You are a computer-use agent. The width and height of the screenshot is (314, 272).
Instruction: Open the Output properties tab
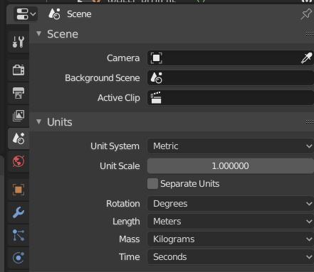(19, 93)
